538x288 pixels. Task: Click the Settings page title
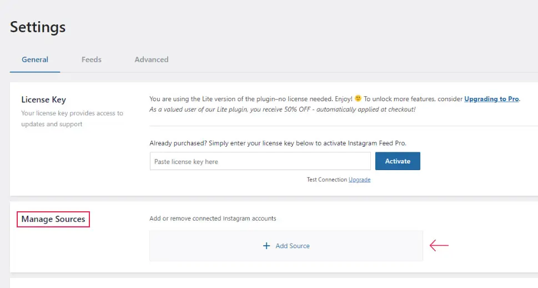tap(38, 27)
